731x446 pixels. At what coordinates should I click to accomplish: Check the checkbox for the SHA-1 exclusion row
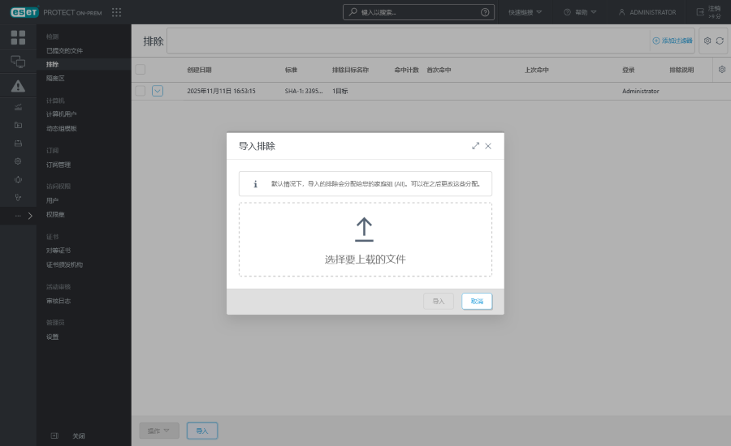click(140, 91)
